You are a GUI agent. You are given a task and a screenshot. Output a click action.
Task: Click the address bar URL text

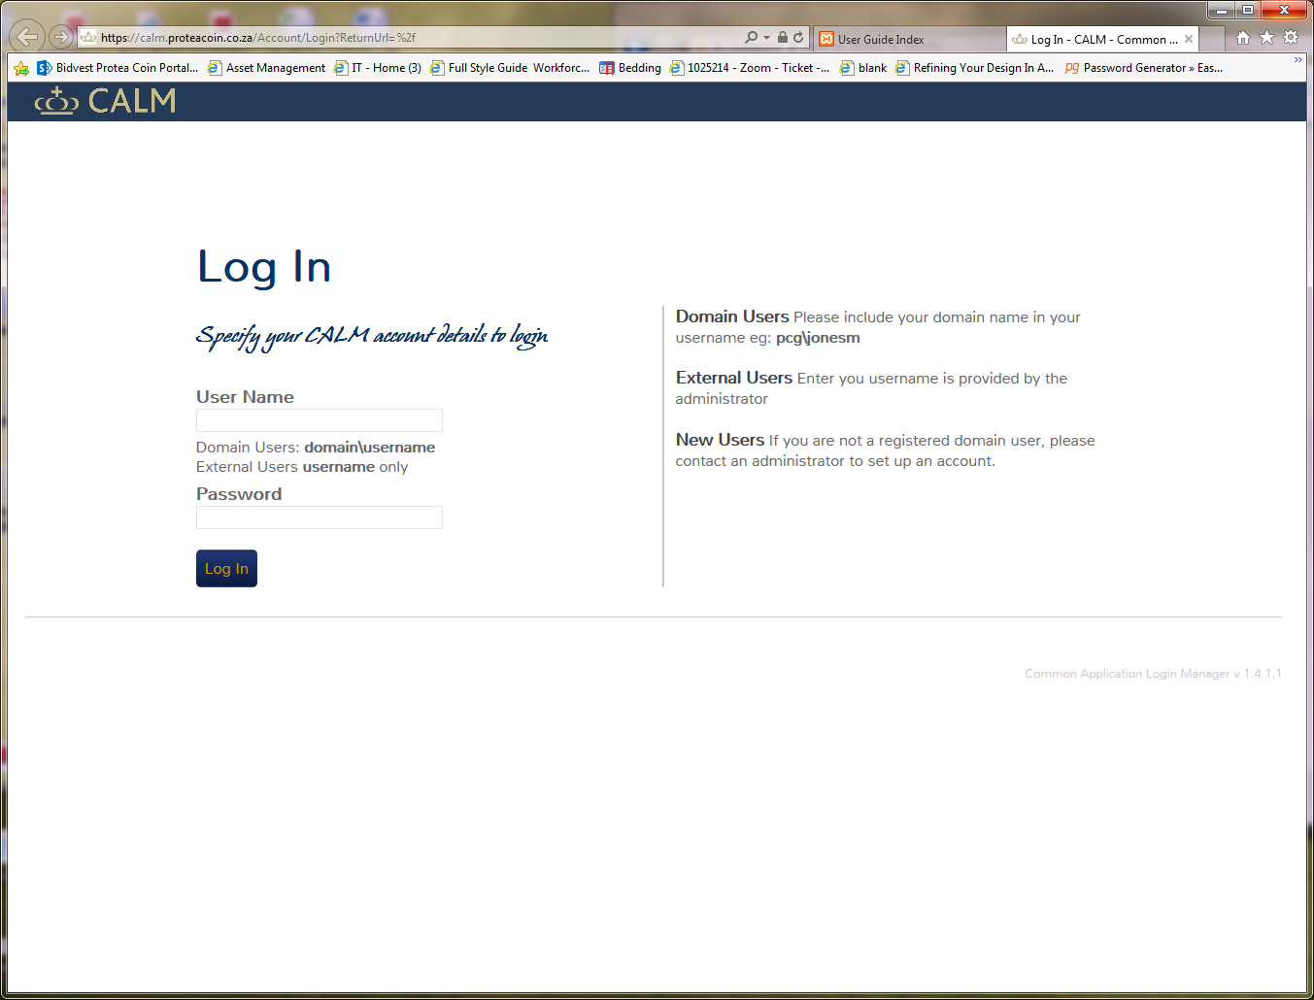(258, 38)
